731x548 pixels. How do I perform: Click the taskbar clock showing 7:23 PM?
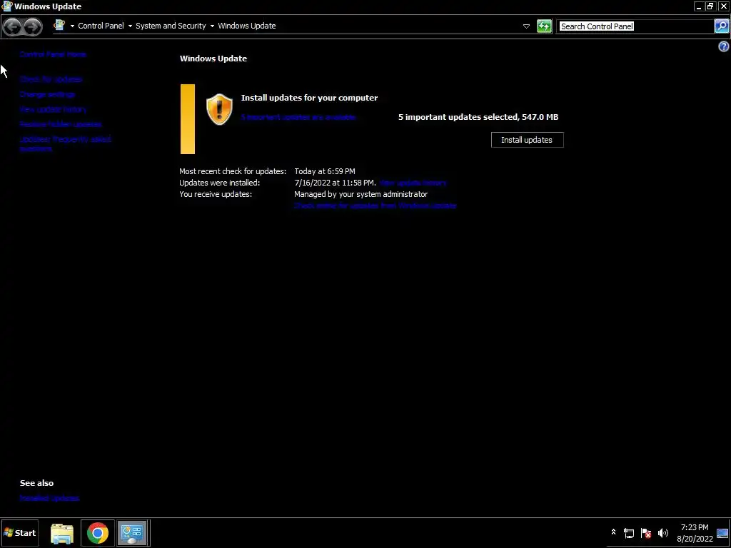coord(695,533)
